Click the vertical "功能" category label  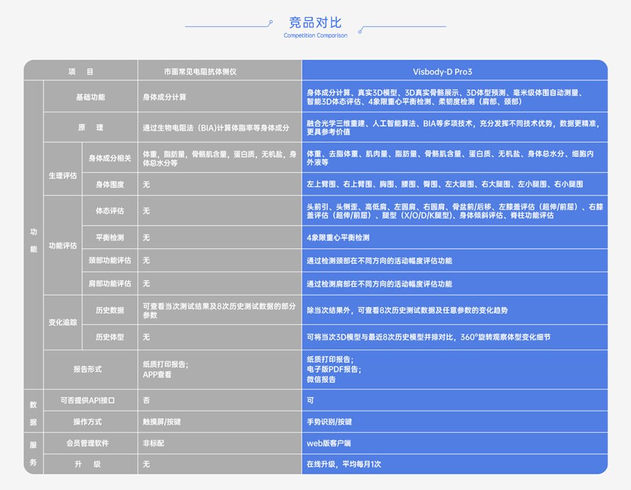pyautogui.click(x=33, y=240)
